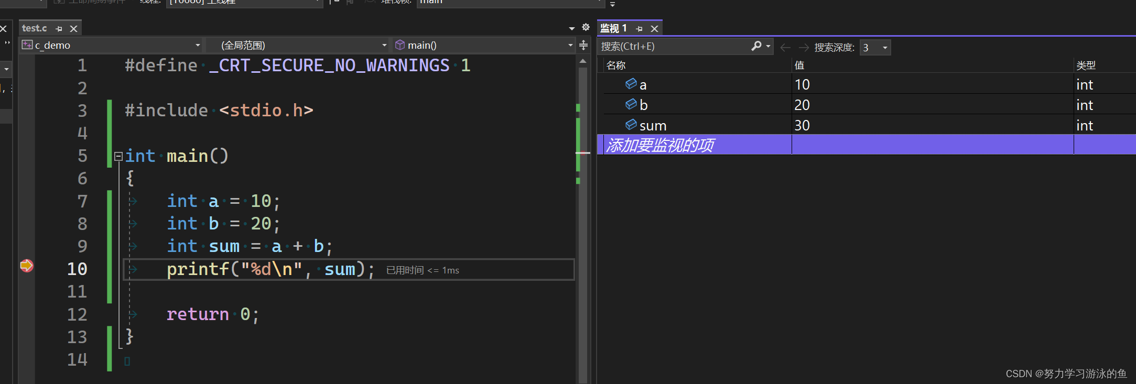Viewport: 1136px width, 384px height.
Task: Click _CRT_SECURE_NO_WARNINGS macro name
Action: [329, 65]
